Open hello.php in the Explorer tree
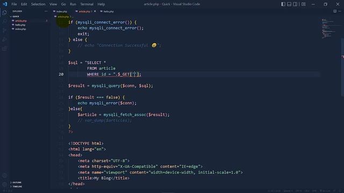Viewport: 344px width, 193px height. [x=20, y=25]
